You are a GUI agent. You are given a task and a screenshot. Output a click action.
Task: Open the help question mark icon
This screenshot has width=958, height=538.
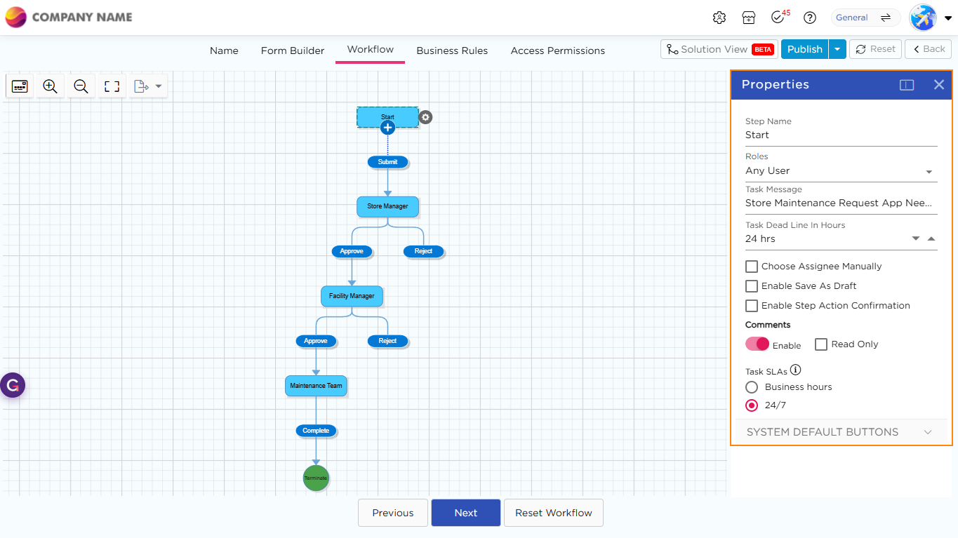click(x=810, y=18)
